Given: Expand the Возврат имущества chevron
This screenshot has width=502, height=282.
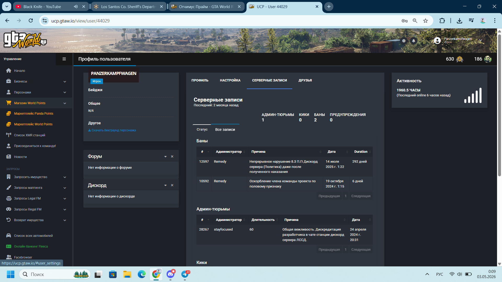Looking at the screenshot, I should (x=65, y=220).
